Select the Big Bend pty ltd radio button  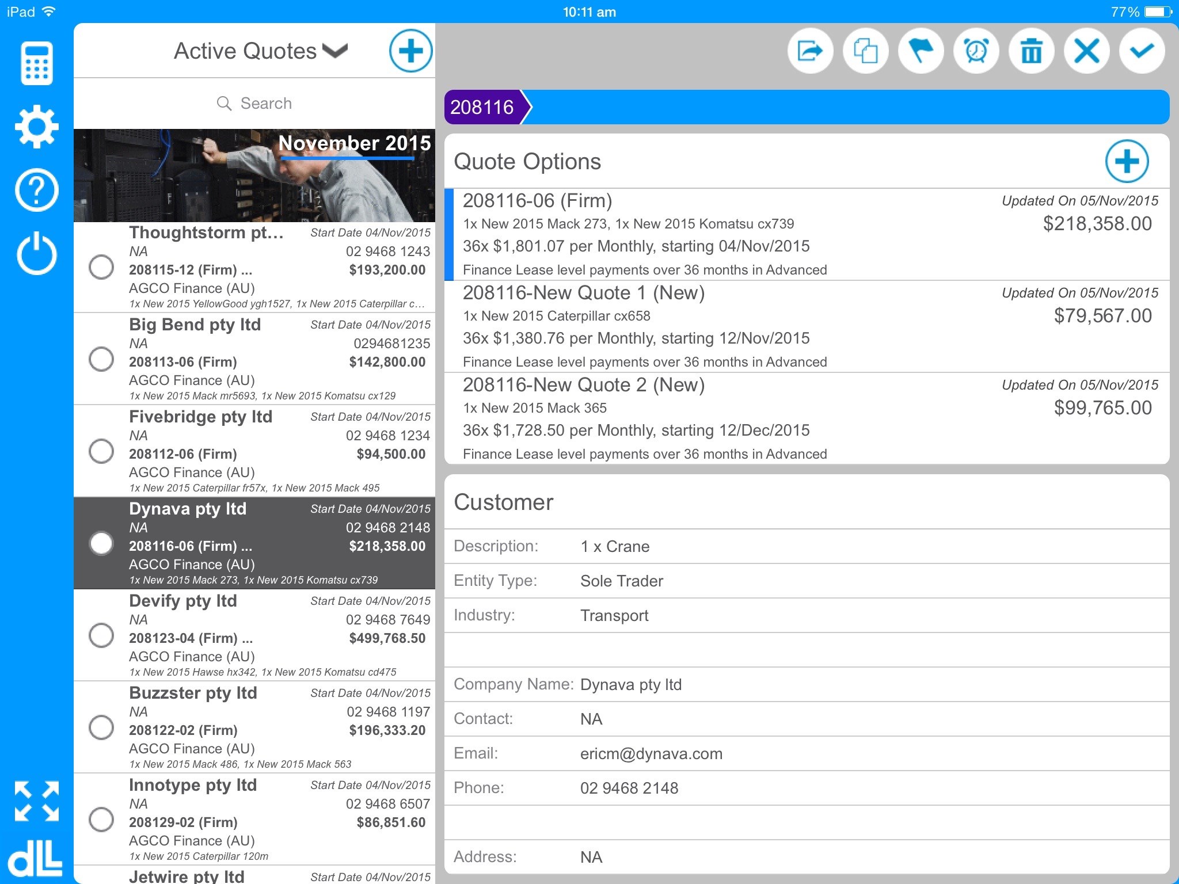click(x=101, y=359)
